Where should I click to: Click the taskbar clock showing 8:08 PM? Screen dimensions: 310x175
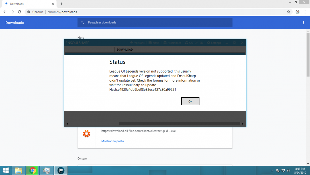[x=300, y=170]
